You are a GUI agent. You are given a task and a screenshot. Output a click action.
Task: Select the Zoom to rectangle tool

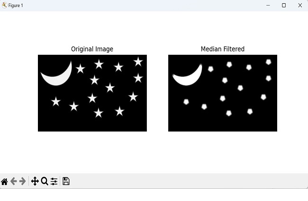coord(45,182)
